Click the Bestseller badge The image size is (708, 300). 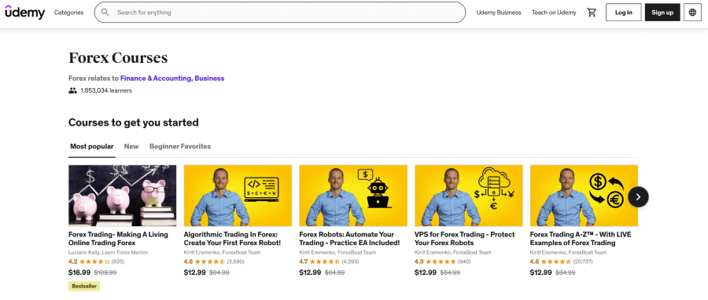click(84, 286)
